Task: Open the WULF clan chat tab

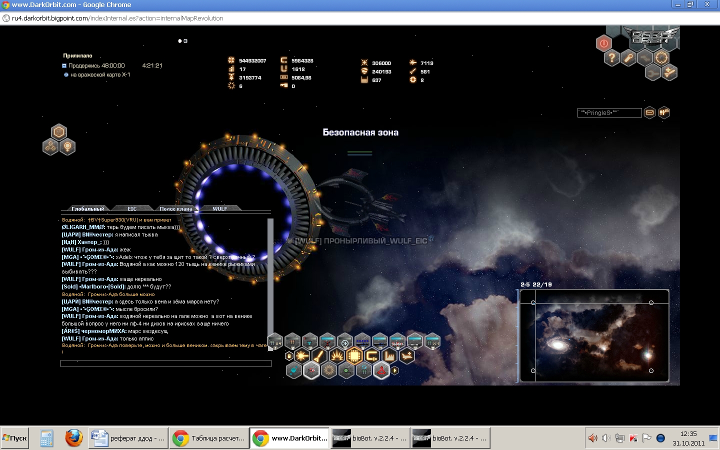Action: point(220,208)
